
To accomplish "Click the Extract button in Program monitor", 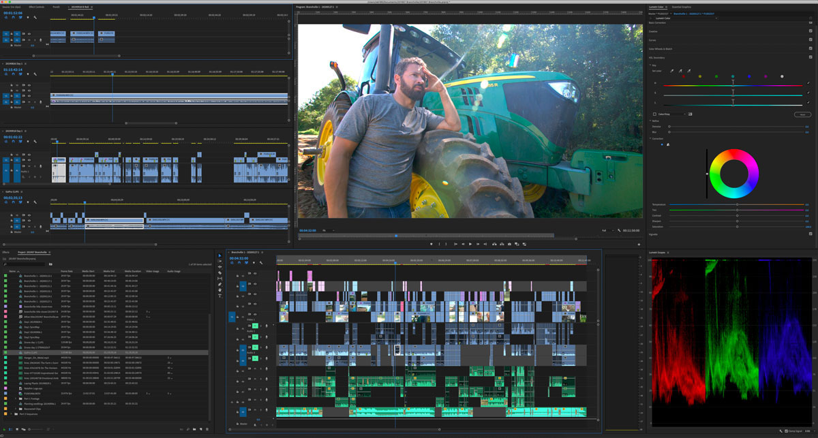I will pos(502,244).
